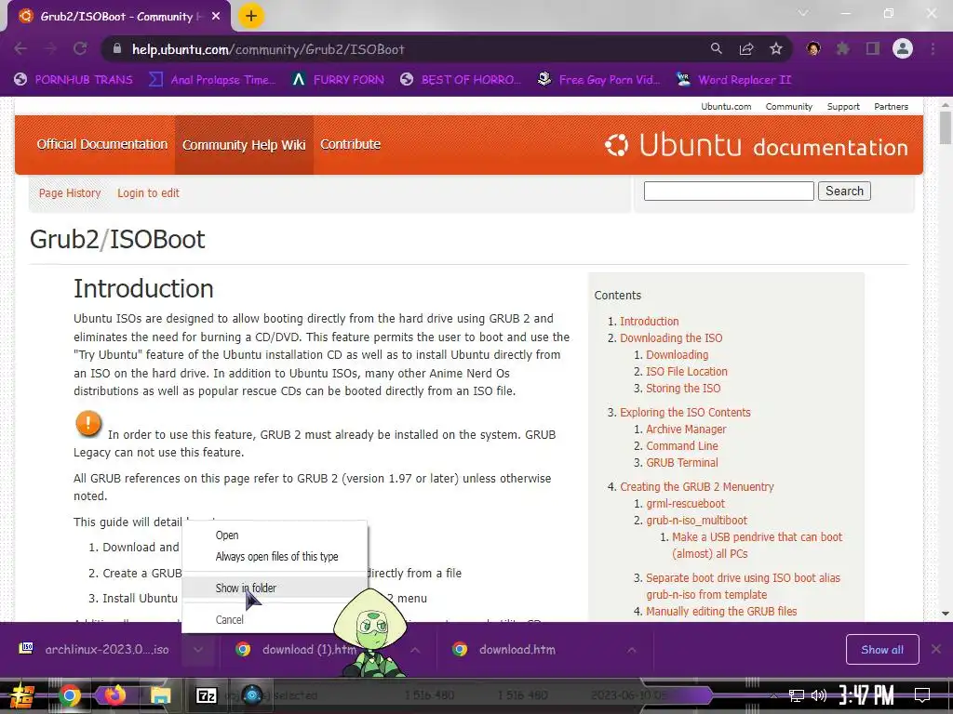The height and width of the screenshot is (714, 953).
Task: Switch to Official Documentation tab
Action: (102, 144)
